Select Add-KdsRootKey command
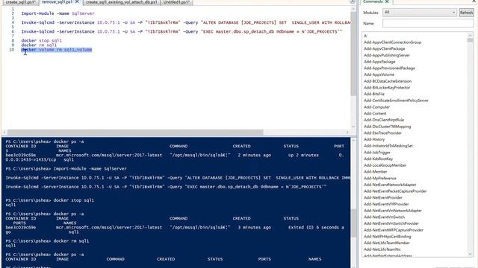The width and height of the screenshot is (478, 268). 378,159
